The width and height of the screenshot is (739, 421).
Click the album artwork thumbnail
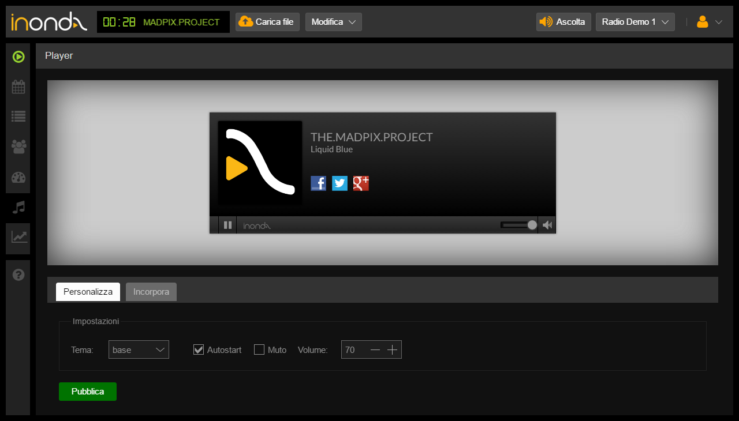point(260,163)
